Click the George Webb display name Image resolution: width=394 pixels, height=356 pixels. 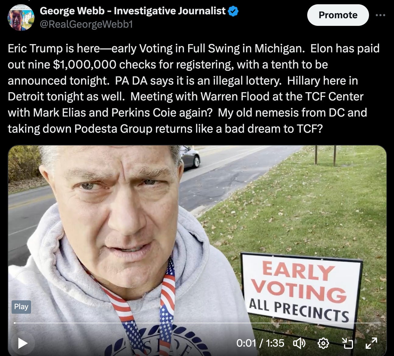pos(133,11)
